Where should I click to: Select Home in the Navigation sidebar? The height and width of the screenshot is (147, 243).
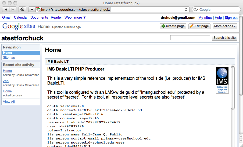[x=21, y=53]
